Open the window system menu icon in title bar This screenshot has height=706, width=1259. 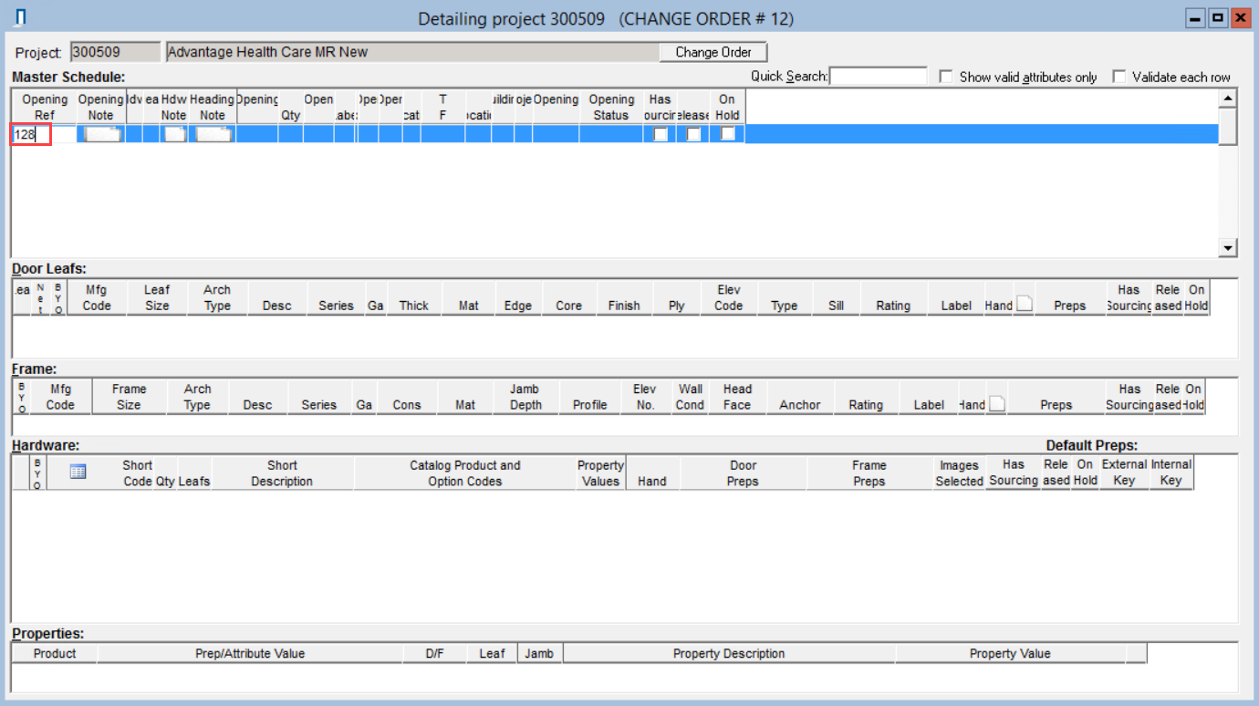[x=21, y=17]
